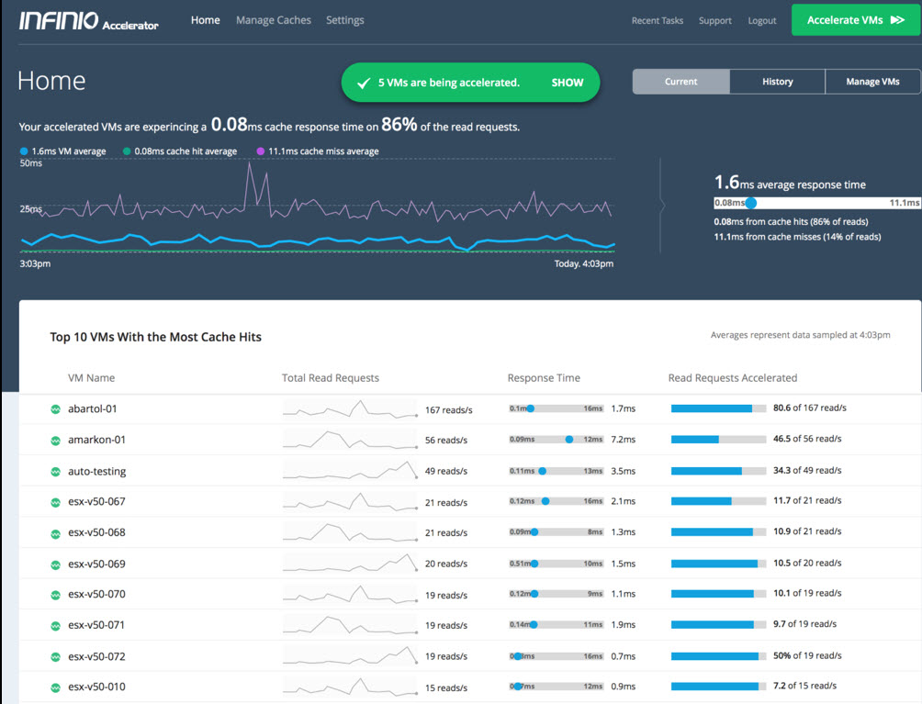Select the esx-v50-070 VM name
This screenshot has height=704, width=922.
pyautogui.click(x=96, y=594)
